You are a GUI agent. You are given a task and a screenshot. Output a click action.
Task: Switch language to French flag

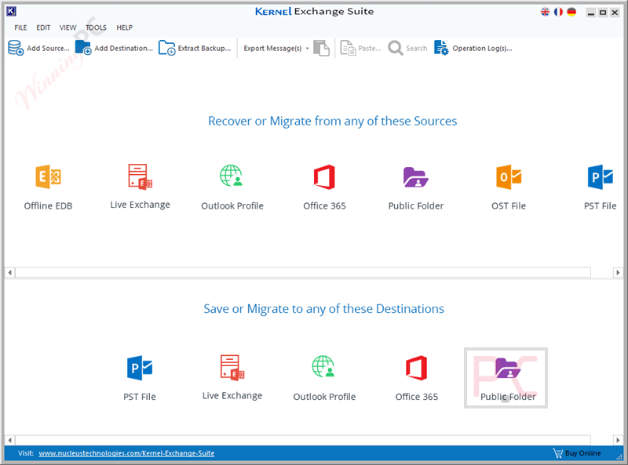tap(558, 12)
